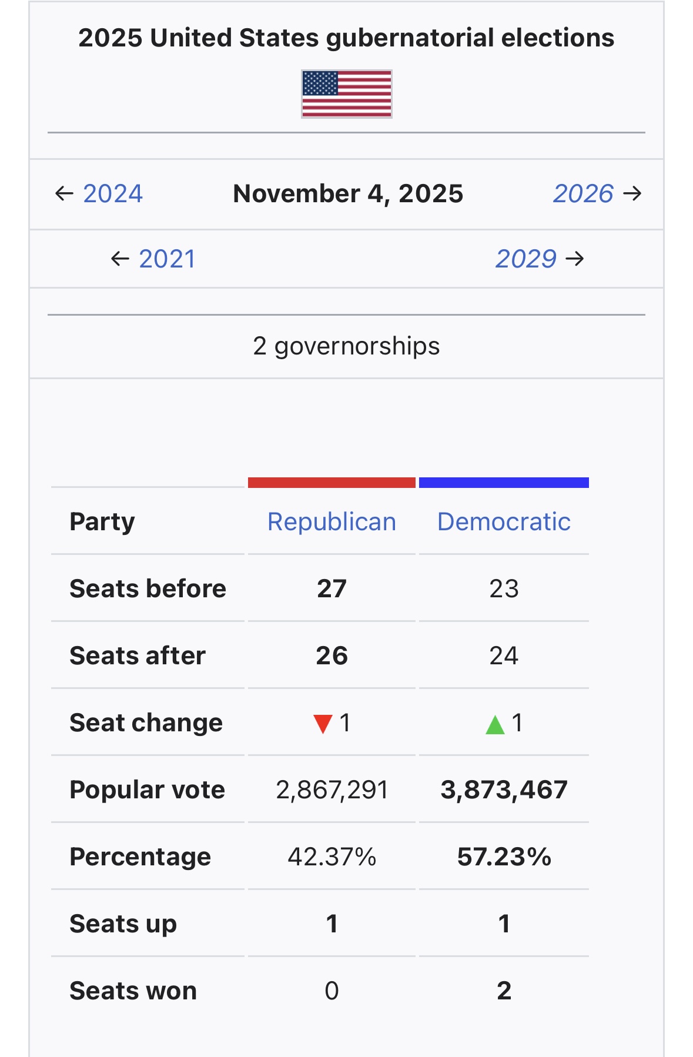Click the Democratic popular vote 3,873,467
The height and width of the screenshot is (1057, 693).
point(504,790)
